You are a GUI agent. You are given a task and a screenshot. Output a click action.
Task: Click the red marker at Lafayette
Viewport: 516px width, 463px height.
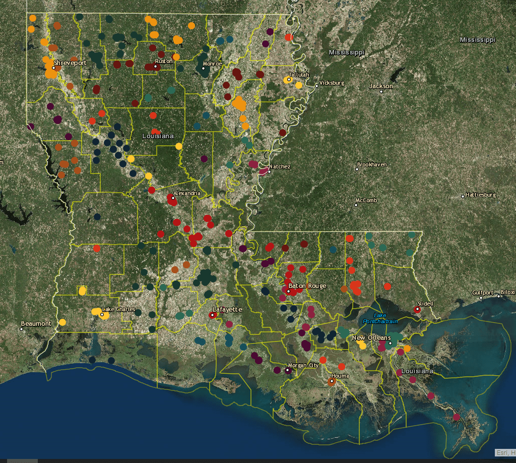213,315
